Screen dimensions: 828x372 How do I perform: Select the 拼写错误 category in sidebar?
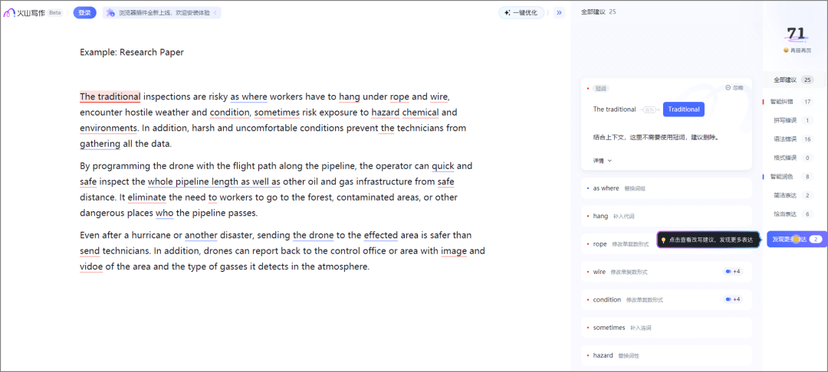(x=785, y=120)
